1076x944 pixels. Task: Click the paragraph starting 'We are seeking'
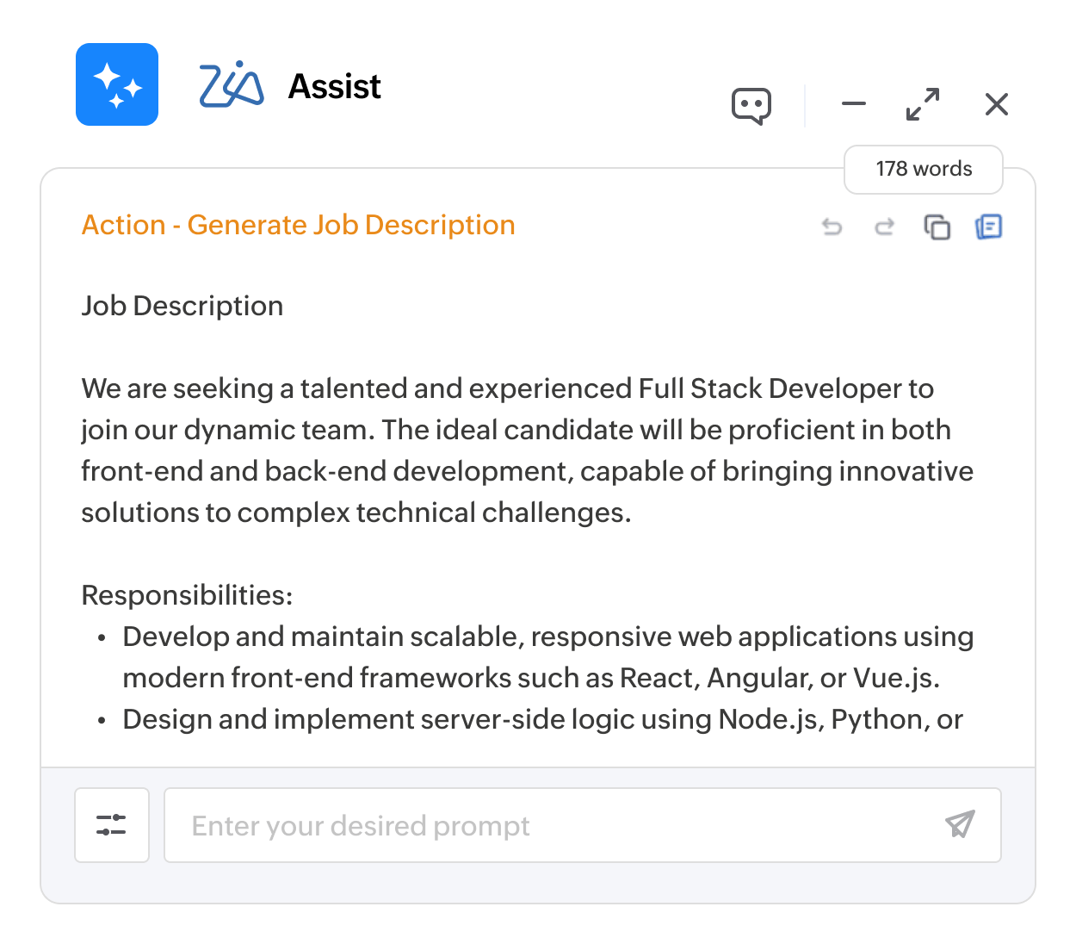pos(527,450)
